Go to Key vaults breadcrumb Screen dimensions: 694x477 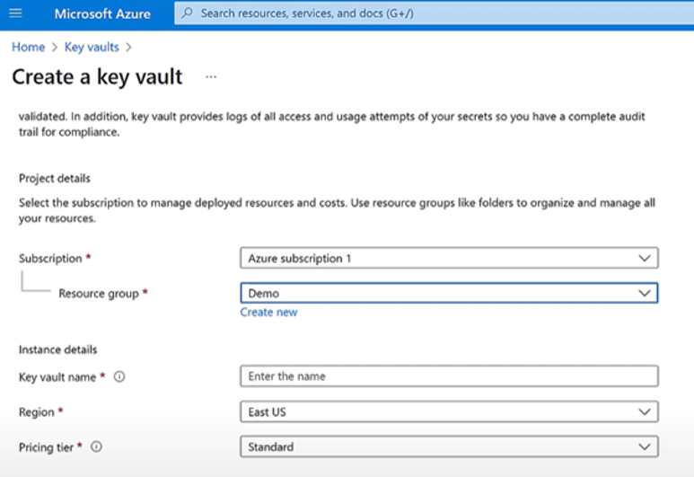(x=92, y=47)
